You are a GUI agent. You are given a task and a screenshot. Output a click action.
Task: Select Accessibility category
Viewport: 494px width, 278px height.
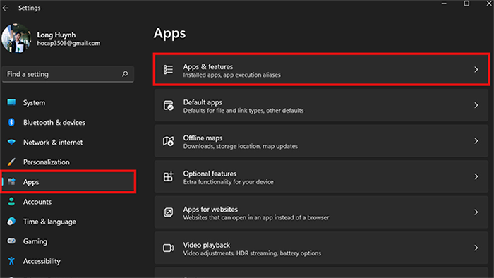(42, 261)
